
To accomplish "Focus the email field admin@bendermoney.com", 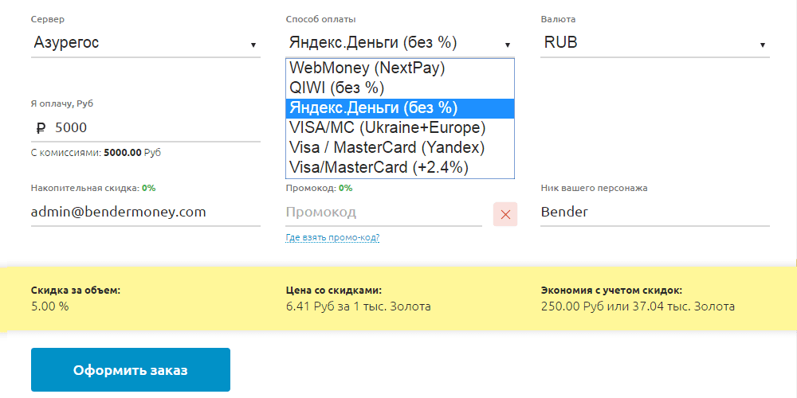I will pyautogui.click(x=145, y=212).
